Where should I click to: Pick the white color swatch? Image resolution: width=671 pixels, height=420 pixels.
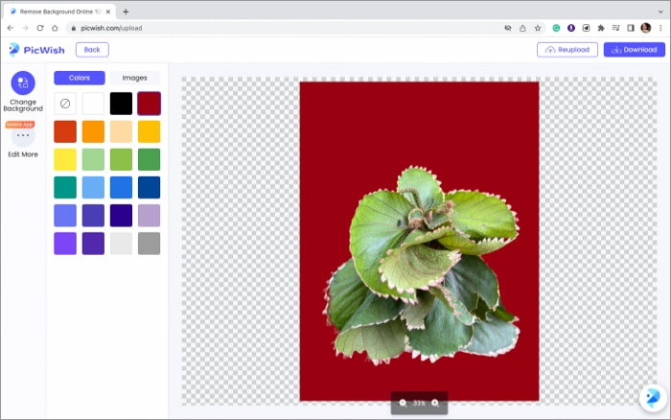(93, 104)
